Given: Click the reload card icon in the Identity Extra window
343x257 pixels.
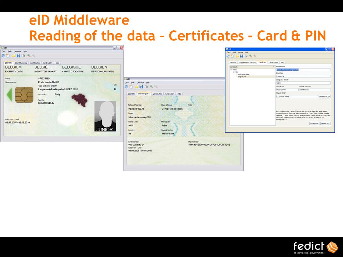Looking at the screenshot, I should pos(126,87).
